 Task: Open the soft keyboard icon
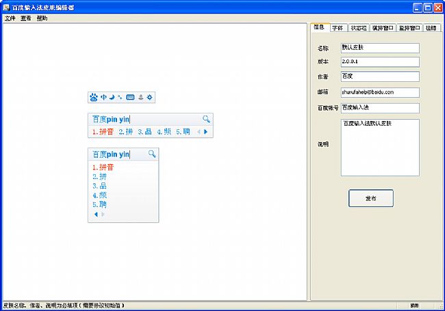tap(130, 97)
